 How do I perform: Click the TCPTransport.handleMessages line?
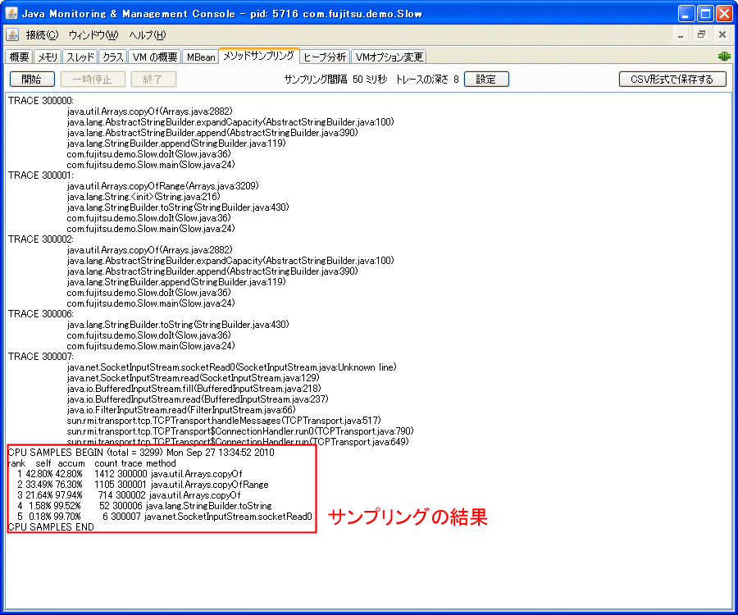coord(224,421)
